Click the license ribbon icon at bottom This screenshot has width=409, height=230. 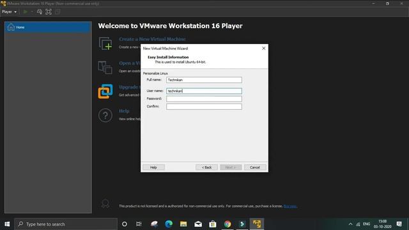pyautogui.click(x=105, y=203)
